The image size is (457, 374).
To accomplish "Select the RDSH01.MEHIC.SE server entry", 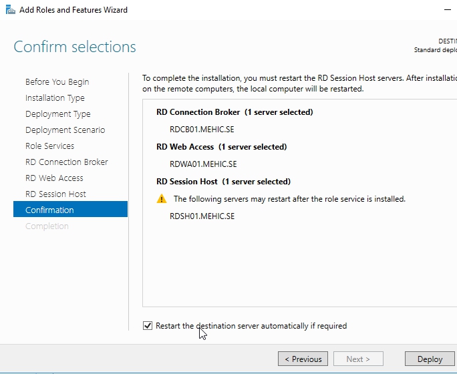I will point(202,216).
